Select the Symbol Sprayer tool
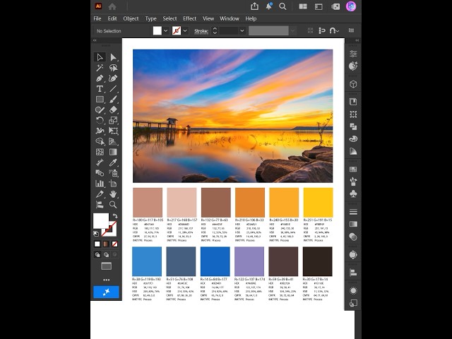This screenshot has height=339, width=452. [113, 173]
